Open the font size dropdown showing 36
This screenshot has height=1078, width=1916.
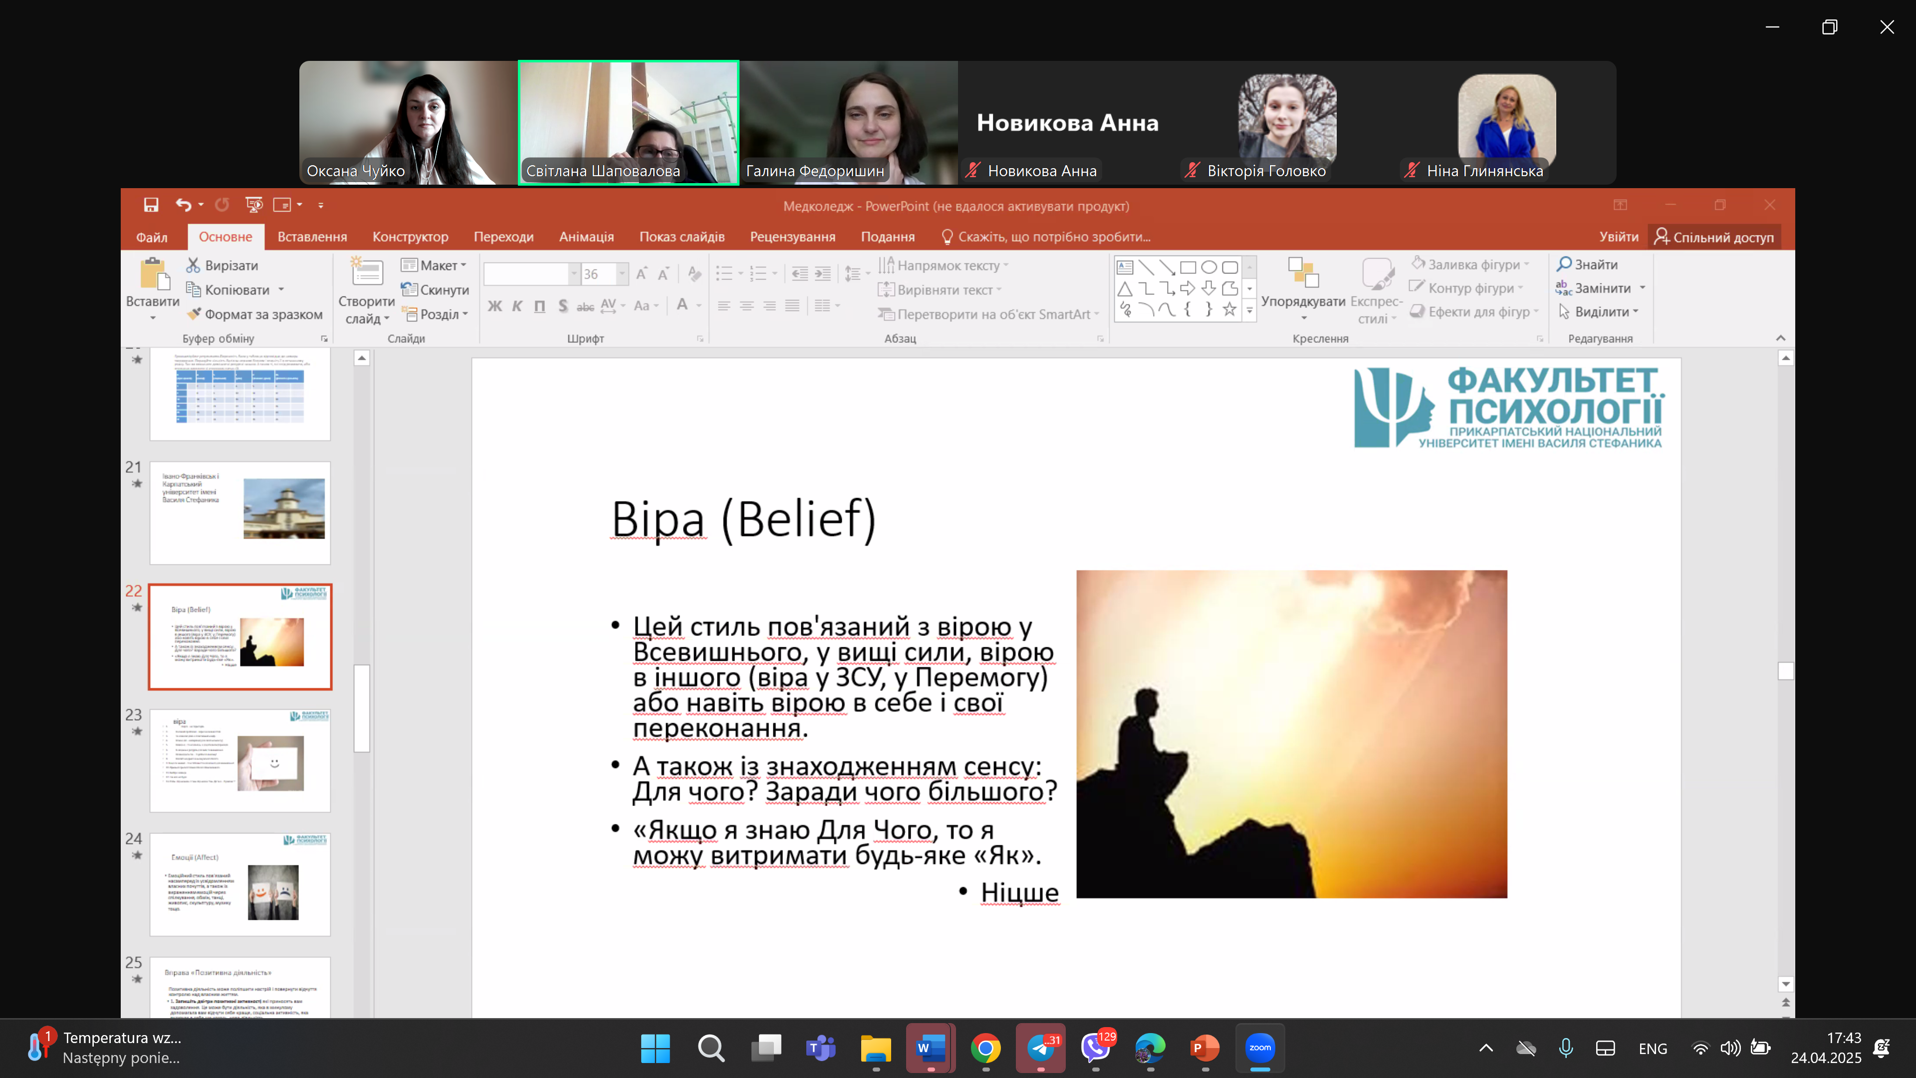click(622, 274)
